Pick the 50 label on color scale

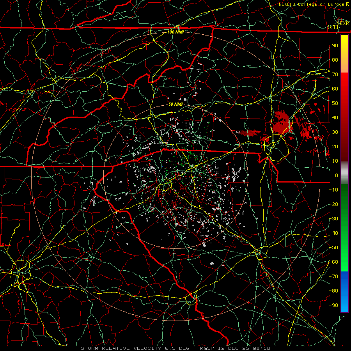pos(335,103)
